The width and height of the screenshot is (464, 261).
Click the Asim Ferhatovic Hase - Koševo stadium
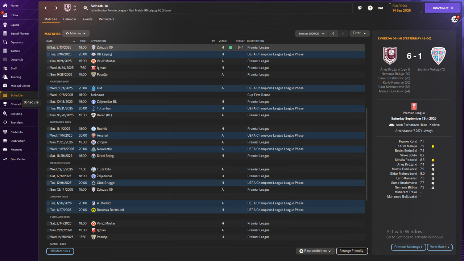click(x=418, y=125)
